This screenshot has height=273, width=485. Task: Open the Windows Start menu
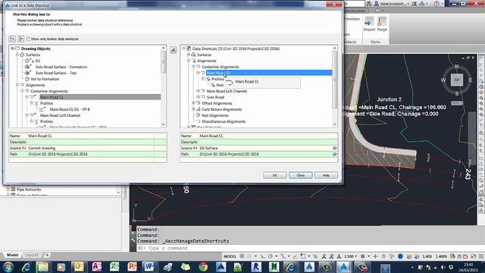[x=8, y=267]
